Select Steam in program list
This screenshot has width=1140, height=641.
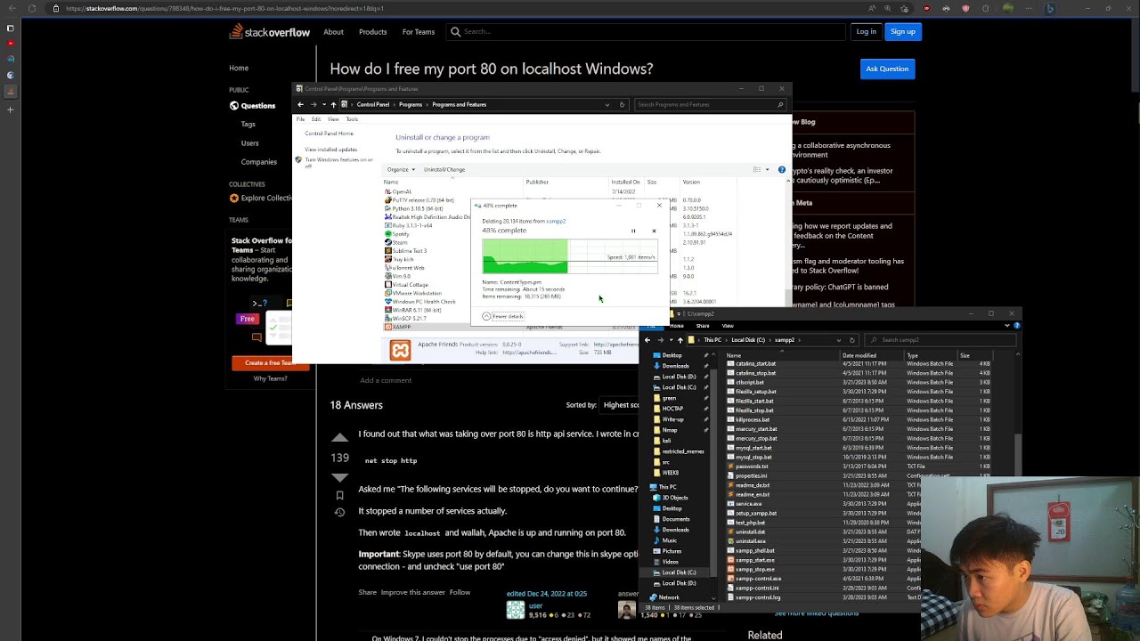(x=398, y=242)
